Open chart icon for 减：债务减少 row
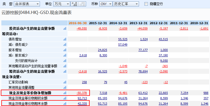The image size is (210, 106). (x=65, y=45)
